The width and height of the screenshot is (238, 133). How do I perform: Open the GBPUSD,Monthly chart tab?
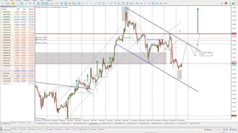point(80,123)
